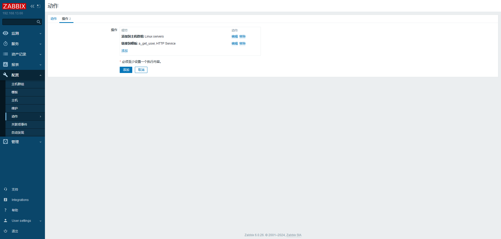The width and height of the screenshot is (501, 239).
Task: Select 自动发现 in configuration menu
Action: click(x=18, y=133)
